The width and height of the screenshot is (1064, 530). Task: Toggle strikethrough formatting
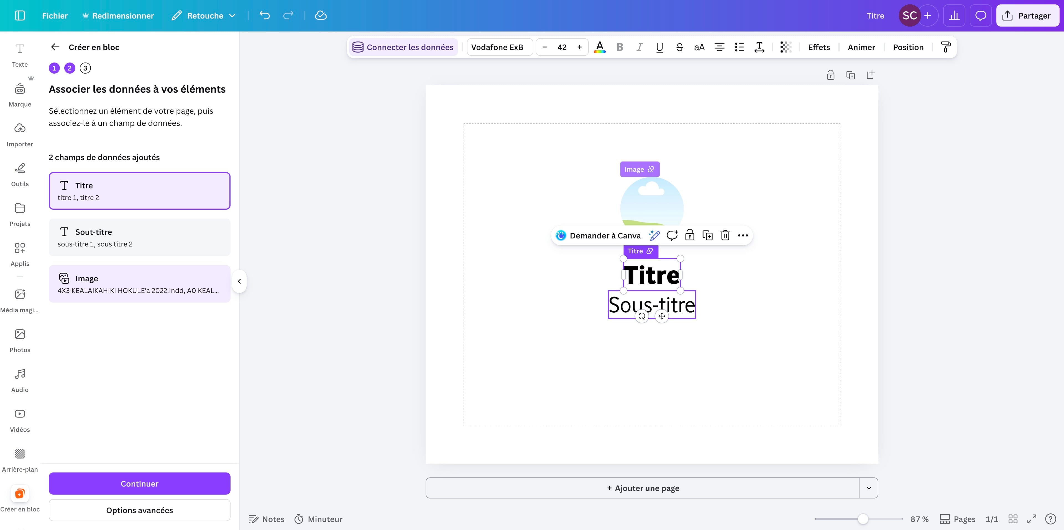click(x=679, y=47)
